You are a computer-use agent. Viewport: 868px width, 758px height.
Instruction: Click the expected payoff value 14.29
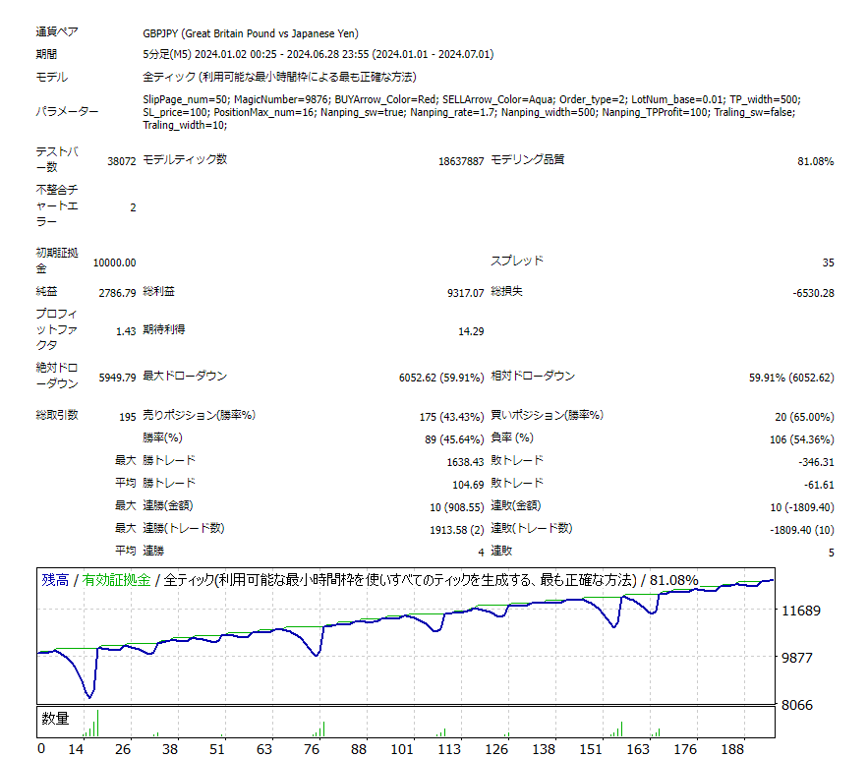coord(471,331)
